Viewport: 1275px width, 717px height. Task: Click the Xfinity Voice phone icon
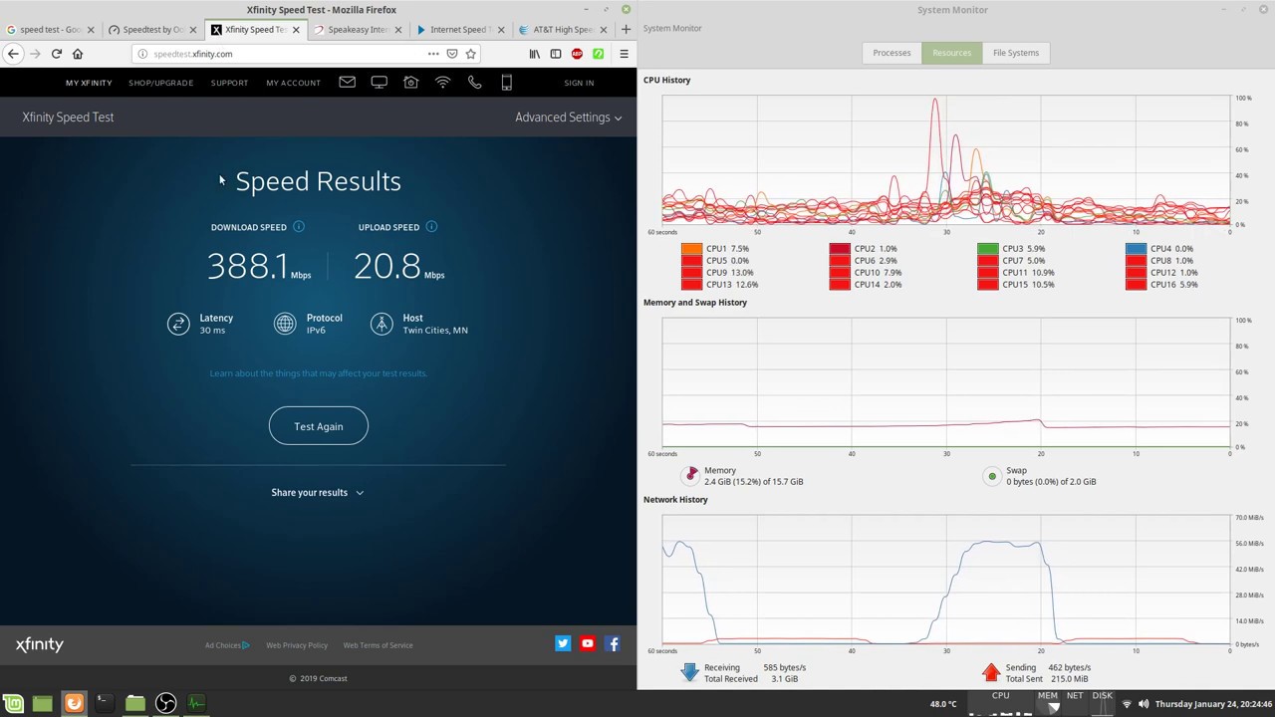[474, 83]
